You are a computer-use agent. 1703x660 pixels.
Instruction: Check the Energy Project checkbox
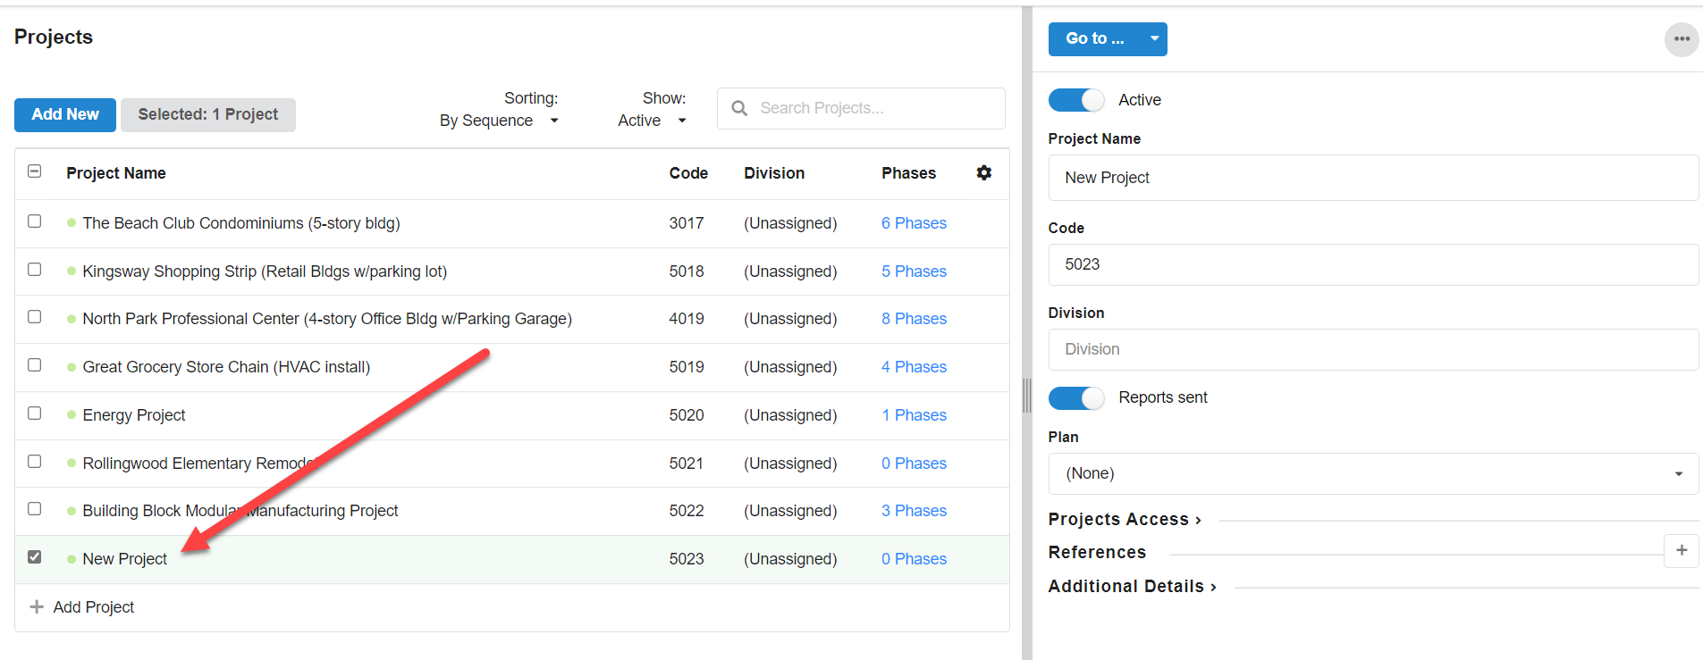pos(35,413)
